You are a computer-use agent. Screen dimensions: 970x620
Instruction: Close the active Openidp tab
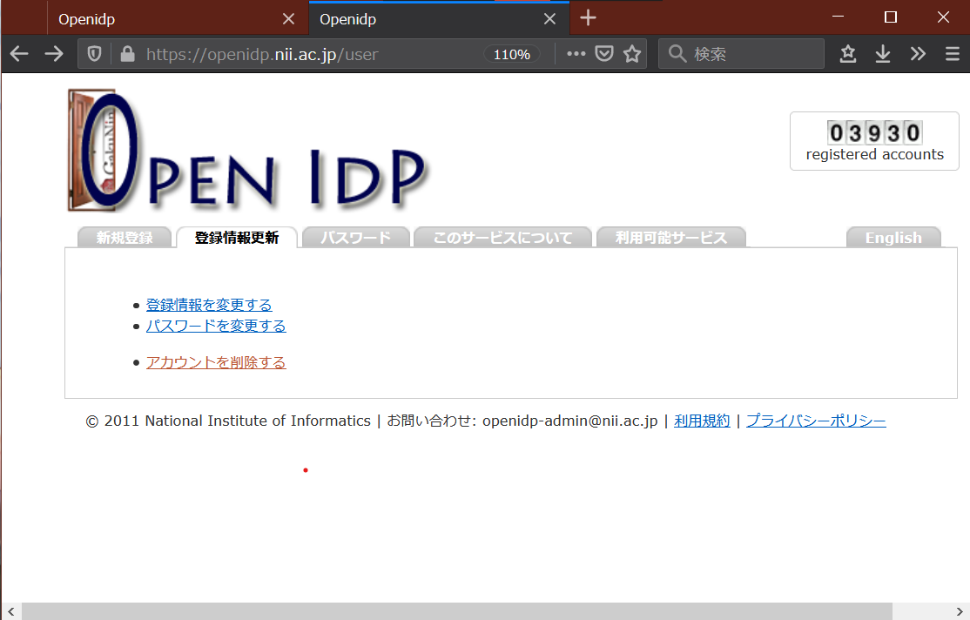coord(549,19)
